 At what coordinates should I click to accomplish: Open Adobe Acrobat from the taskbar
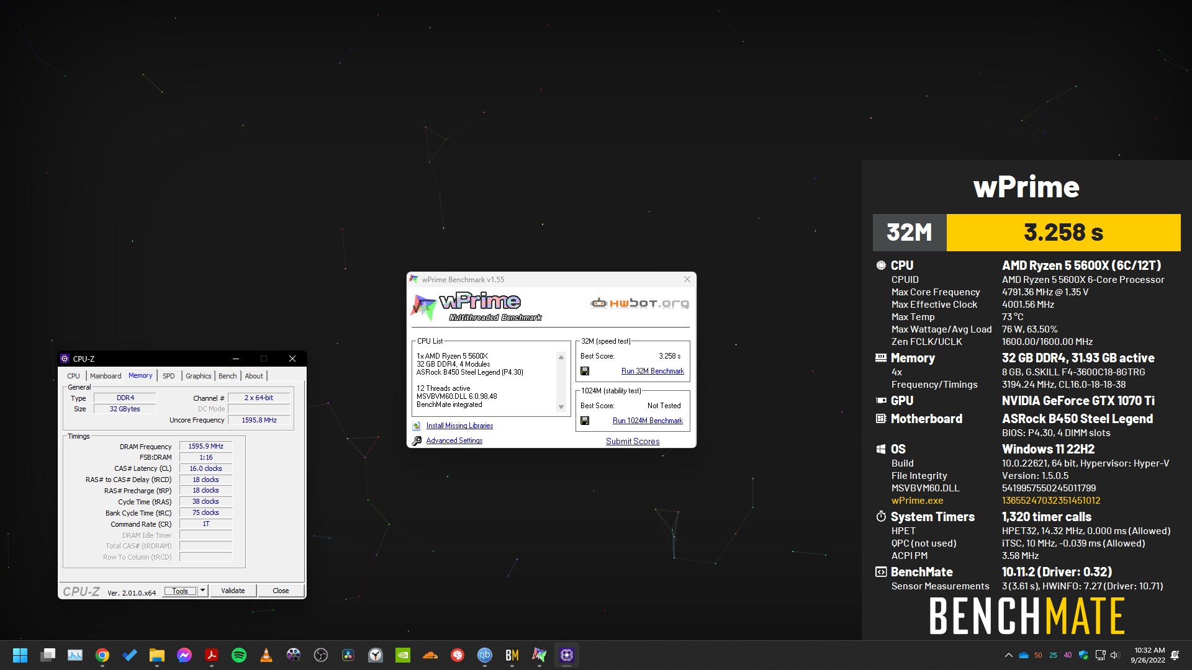click(212, 655)
